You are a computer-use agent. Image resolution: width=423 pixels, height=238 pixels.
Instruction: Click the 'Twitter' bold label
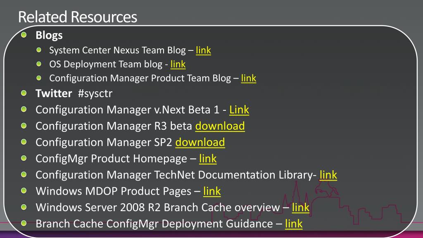(54, 93)
